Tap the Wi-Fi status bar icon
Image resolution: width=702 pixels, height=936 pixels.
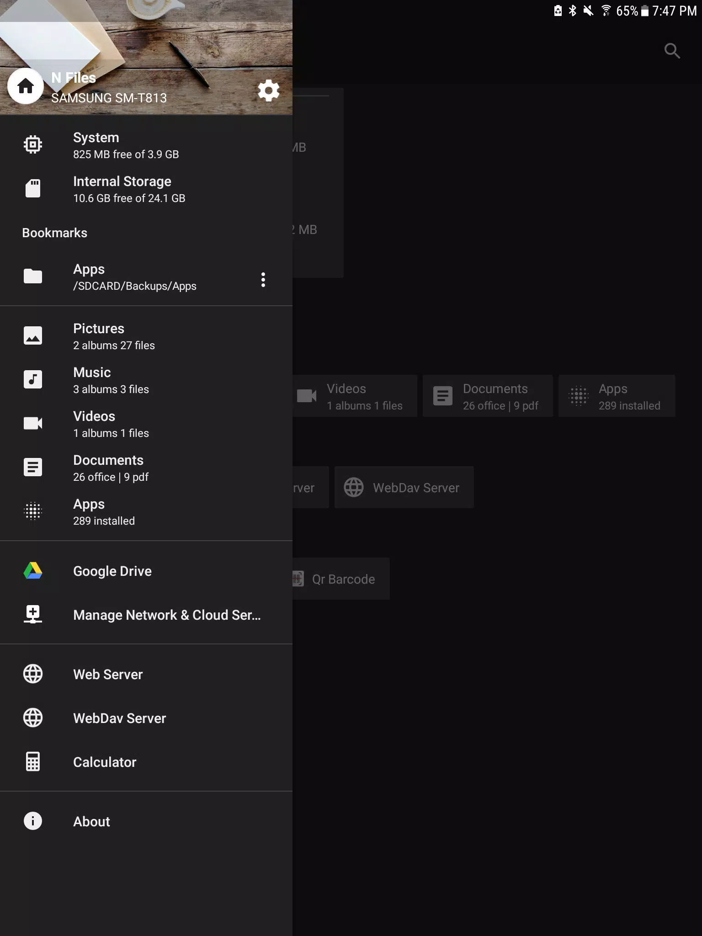[x=606, y=11]
